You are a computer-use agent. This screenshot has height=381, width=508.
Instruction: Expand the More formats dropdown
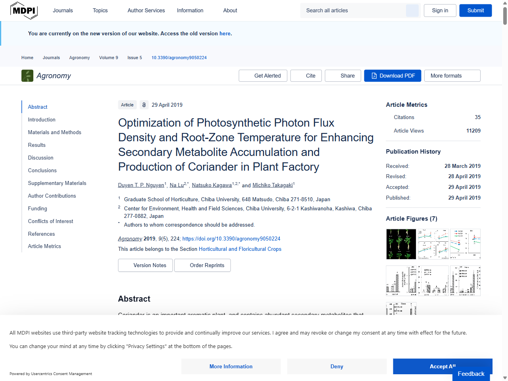point(452,76)
